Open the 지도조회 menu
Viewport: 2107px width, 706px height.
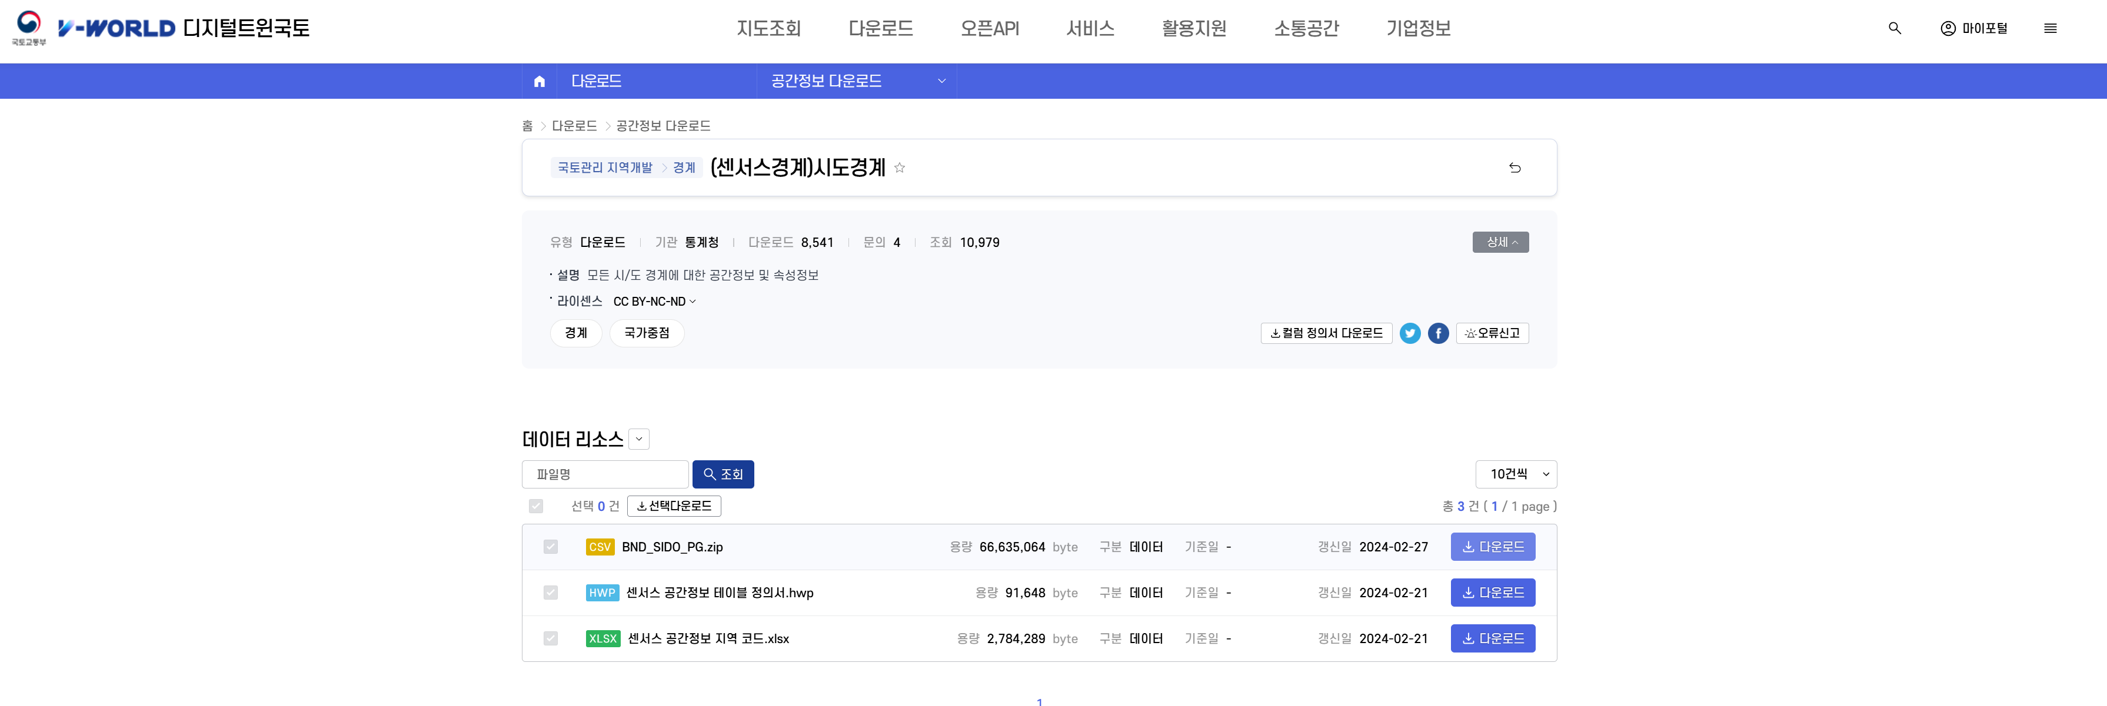pos(768,29)
